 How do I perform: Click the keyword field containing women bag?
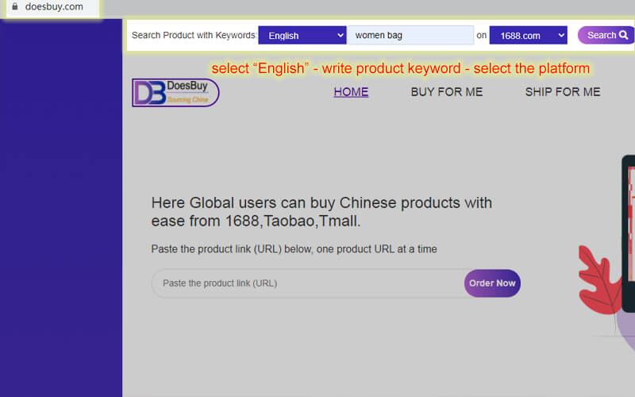click(x=410, y=35)
